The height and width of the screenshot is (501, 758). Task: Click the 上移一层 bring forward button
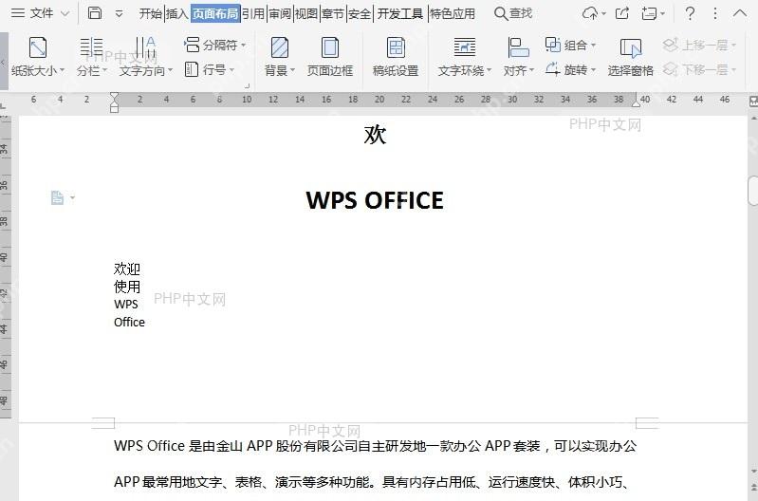[699, 45]
